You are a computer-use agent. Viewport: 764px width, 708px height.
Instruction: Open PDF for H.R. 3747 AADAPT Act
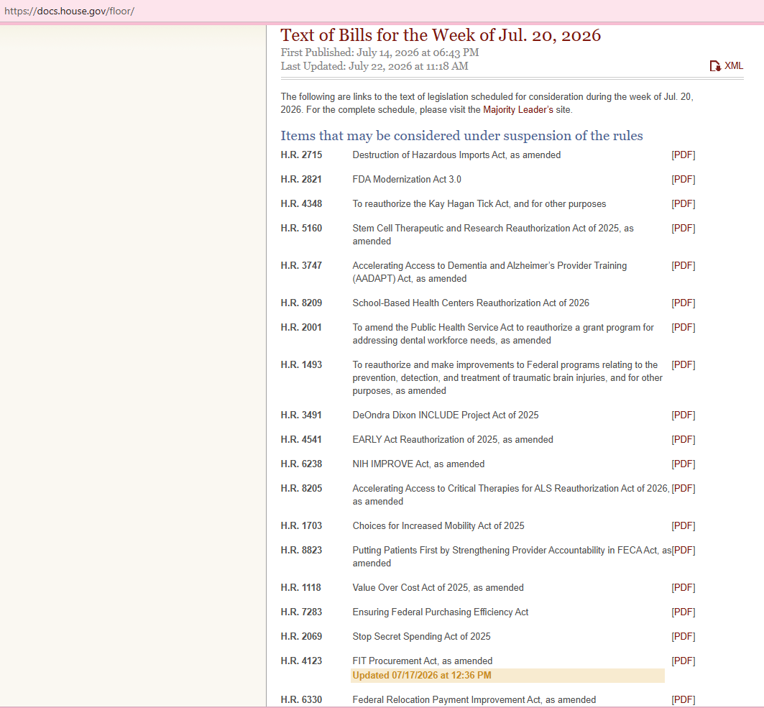[683, 265]
